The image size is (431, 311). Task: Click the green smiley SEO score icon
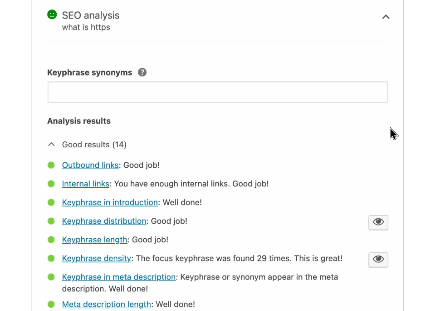coord(52,15)
